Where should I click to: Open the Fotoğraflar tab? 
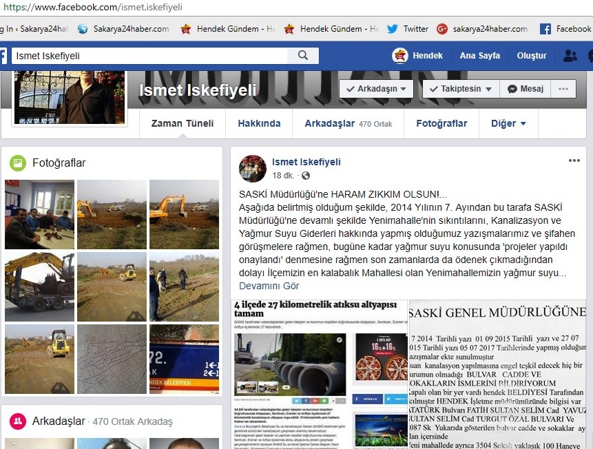(441, 123)
